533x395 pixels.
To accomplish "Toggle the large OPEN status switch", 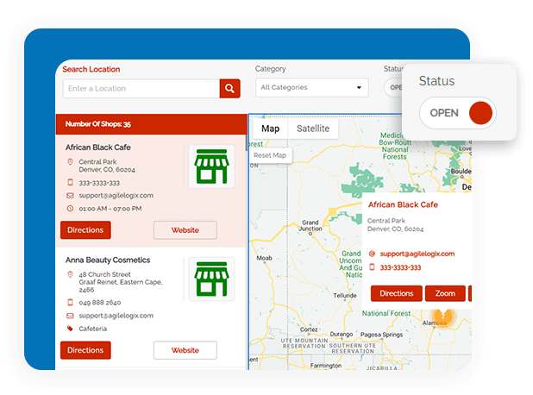I will [458, 113].
